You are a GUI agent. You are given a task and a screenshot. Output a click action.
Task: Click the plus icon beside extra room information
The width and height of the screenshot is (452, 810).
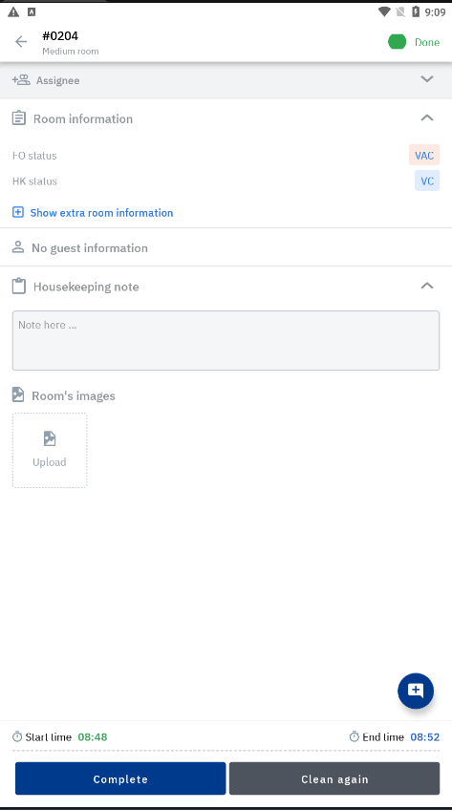click(x=18, y=212)
